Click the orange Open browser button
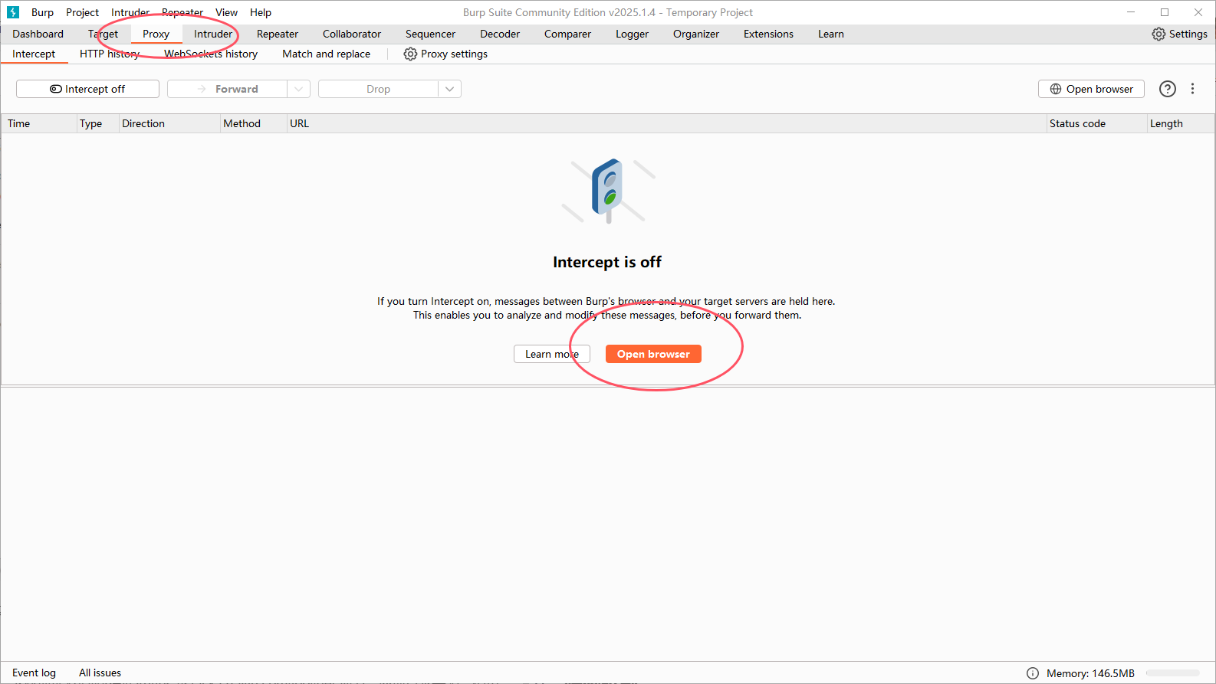Viewport: 1216px width, 684px height. [x=653, y=354]
